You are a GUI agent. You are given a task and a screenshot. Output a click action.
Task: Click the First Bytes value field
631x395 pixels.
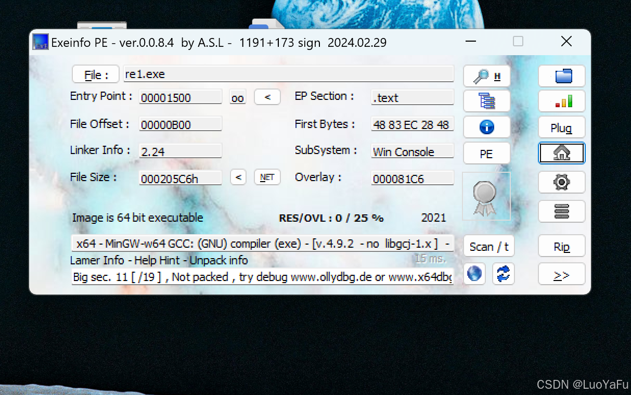tap(412, 125)
